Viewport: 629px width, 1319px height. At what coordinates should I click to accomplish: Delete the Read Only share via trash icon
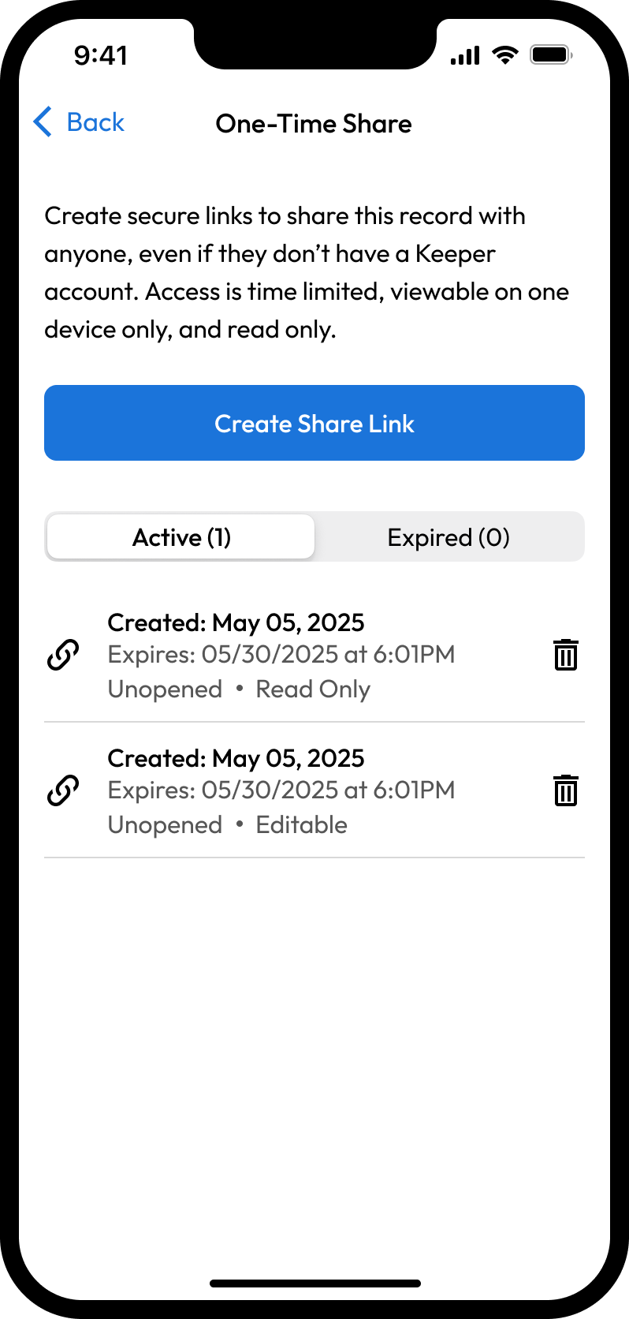coord(565,655)
